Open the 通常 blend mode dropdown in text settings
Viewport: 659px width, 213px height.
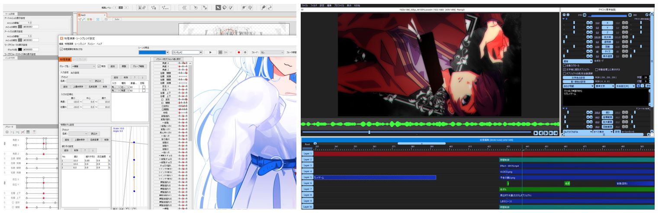[x=578, y=61]
